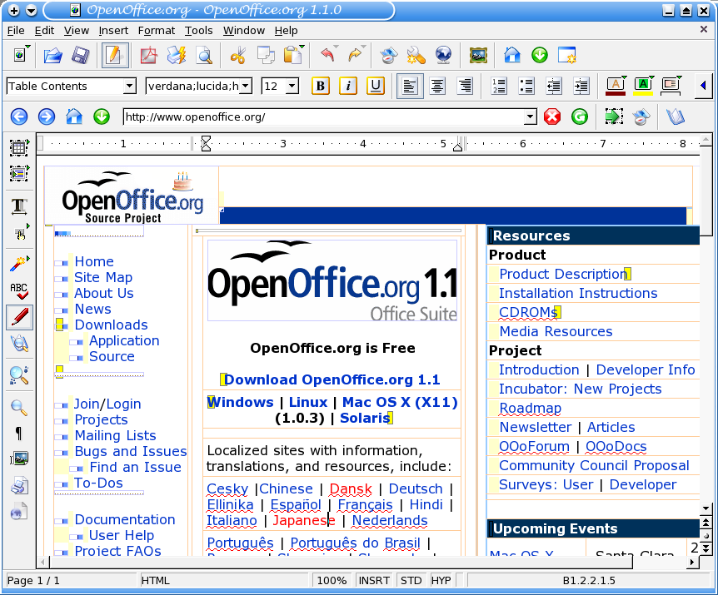The height and width of the screenshot is (595, 718).
Task: Open the Navigator compass icon
Action: point(388,56)
